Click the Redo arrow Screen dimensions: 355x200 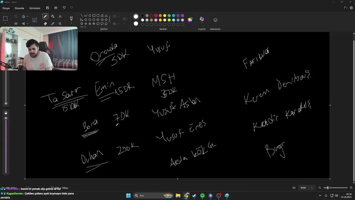pos(72,8)
